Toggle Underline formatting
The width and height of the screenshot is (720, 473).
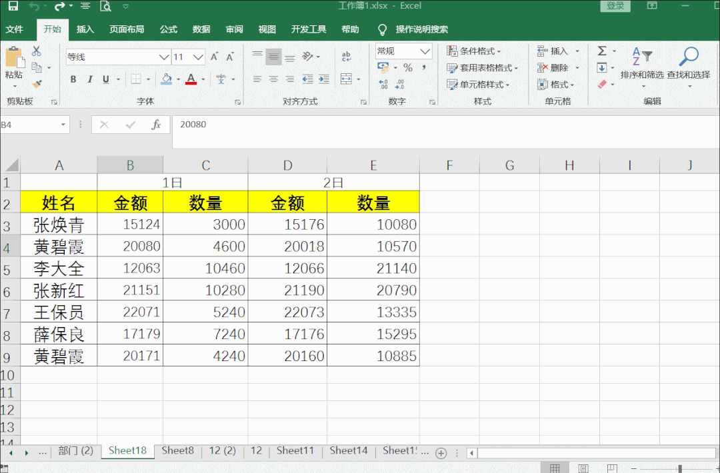(106, 79)
